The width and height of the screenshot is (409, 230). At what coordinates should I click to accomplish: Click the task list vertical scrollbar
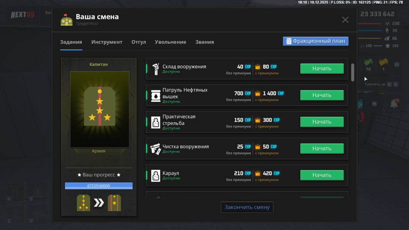(x=353, y=72)
